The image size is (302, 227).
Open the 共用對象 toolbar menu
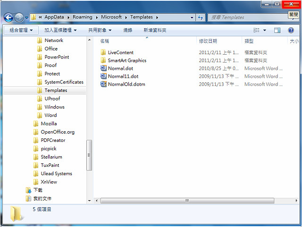(101, 30)
